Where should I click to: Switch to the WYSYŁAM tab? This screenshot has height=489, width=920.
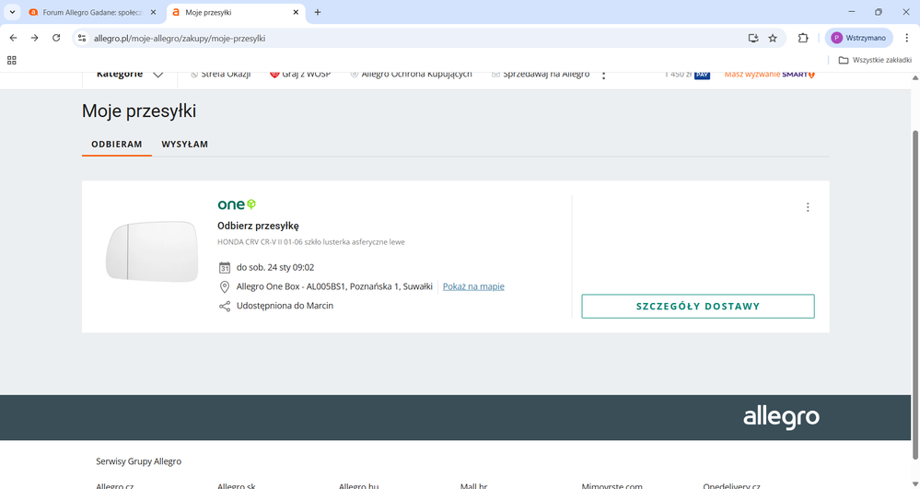tap(184, 145)
